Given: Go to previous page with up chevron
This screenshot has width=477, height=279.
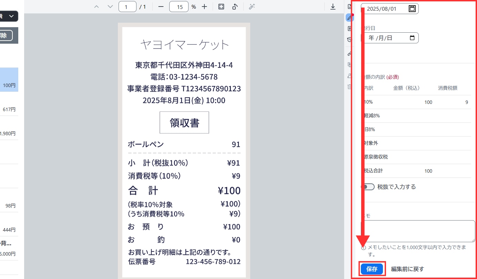Looking at the screenshot, I should point(97,7).
